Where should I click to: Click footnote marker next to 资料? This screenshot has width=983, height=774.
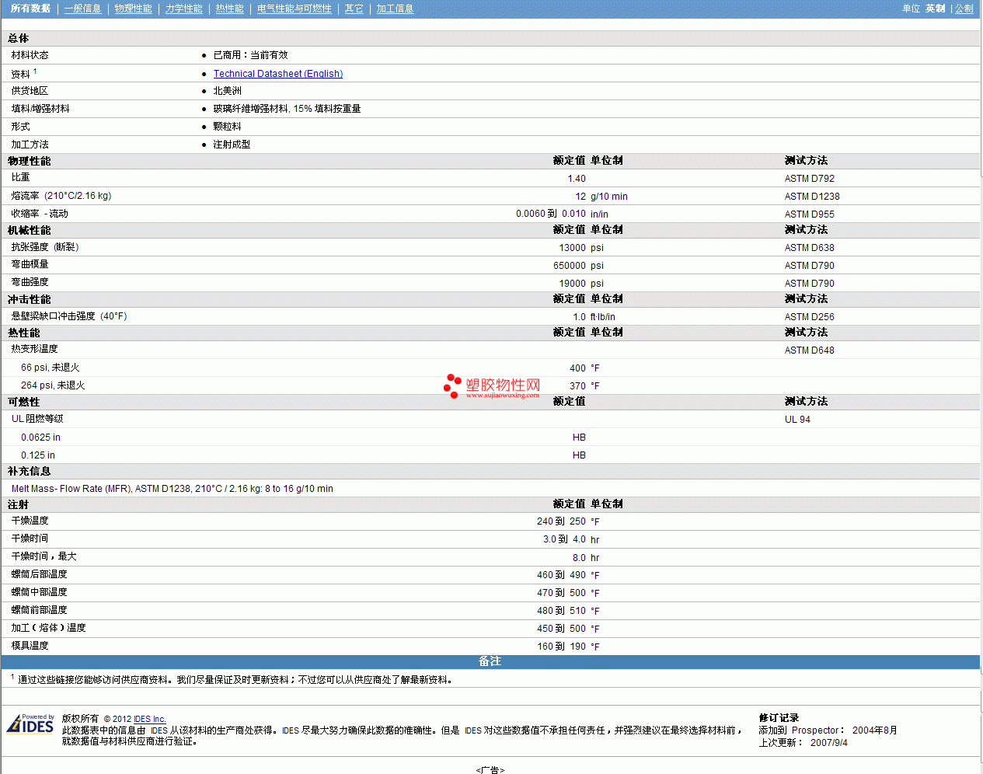click(x=35, y=71)
